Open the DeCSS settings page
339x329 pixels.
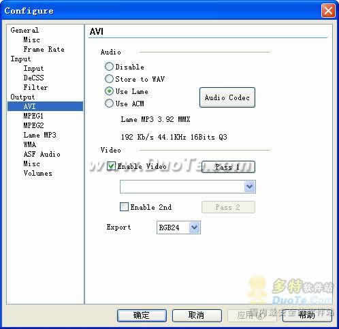[x=33, y=78]
